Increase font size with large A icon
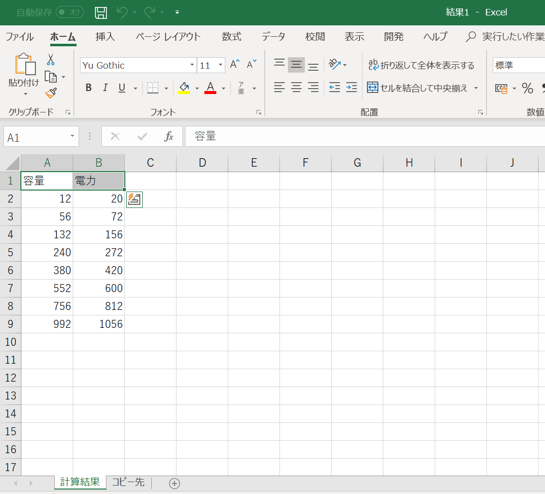 click(x=235, y=64)
